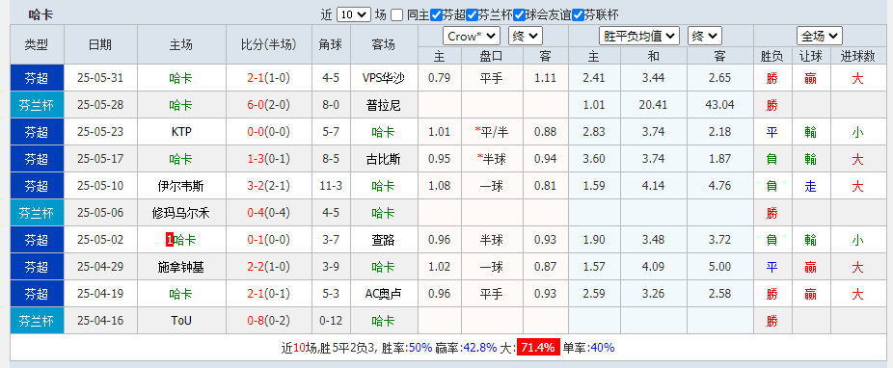Click the home team 伊尔韦斯
This screenshot has height=368, width=893.
[181, 186]
